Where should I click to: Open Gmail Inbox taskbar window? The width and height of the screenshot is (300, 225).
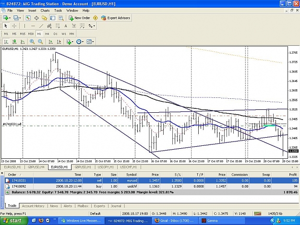point(174,221)
